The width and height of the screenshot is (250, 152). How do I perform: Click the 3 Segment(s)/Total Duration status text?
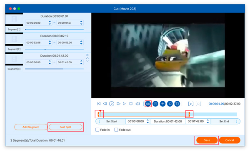[x=37, y=140]
